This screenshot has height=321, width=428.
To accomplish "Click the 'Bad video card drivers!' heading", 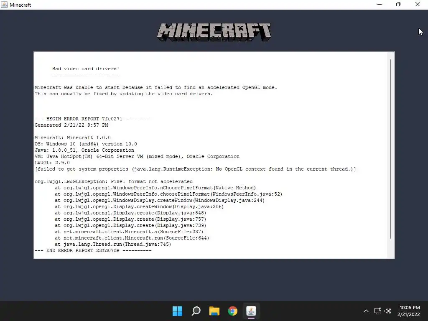I will point(86,69).
